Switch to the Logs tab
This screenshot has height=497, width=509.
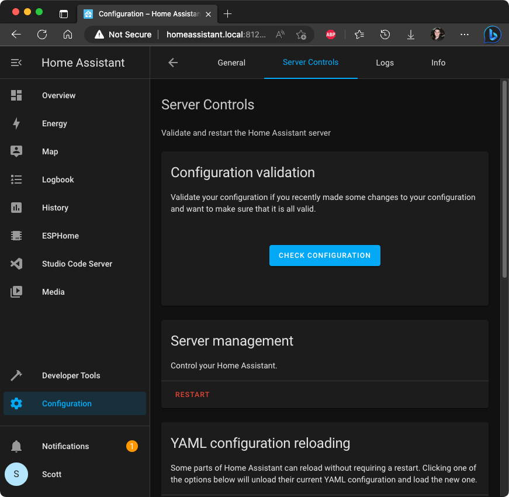[385, 63]
